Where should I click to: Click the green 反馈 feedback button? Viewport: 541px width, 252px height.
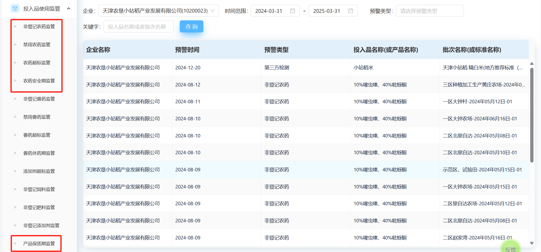pyautogui.click(x=510, y=248)
